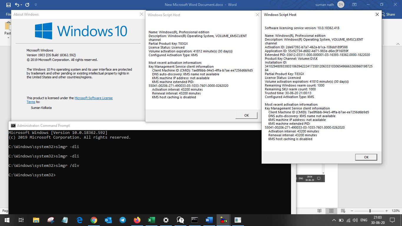Switch Word to Print Layout view
This screenshot has width=402, height=226.
pos(331,211)
